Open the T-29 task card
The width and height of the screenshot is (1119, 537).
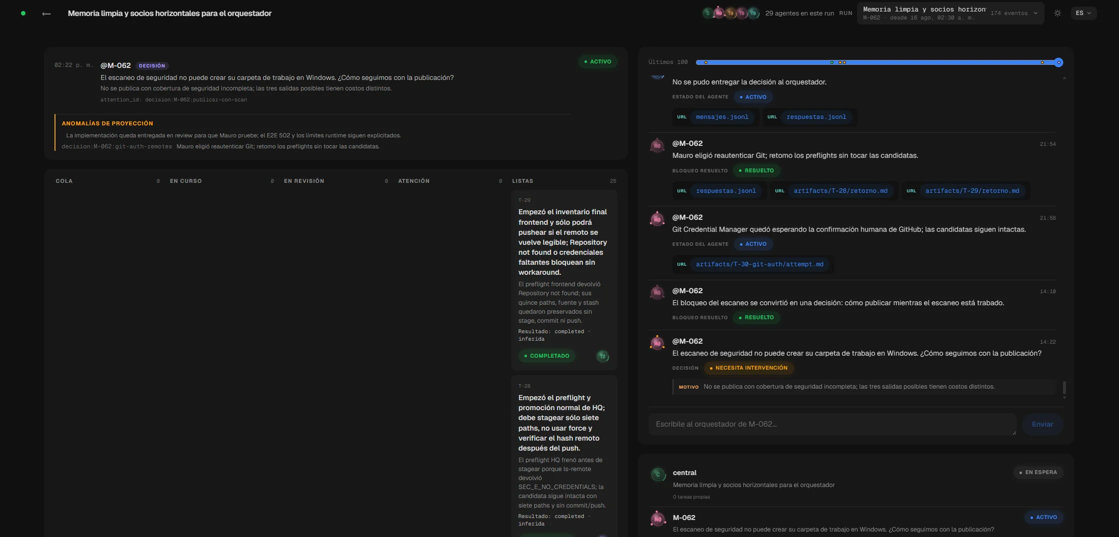pyautogui.click(x=564, y=280)
